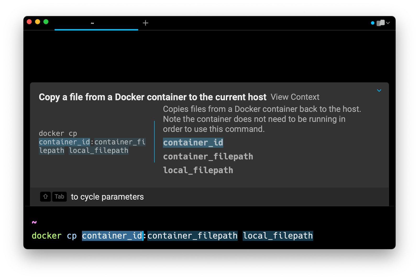Open the View Context link
The image size is (419, 280).
[x=295, y=97]
